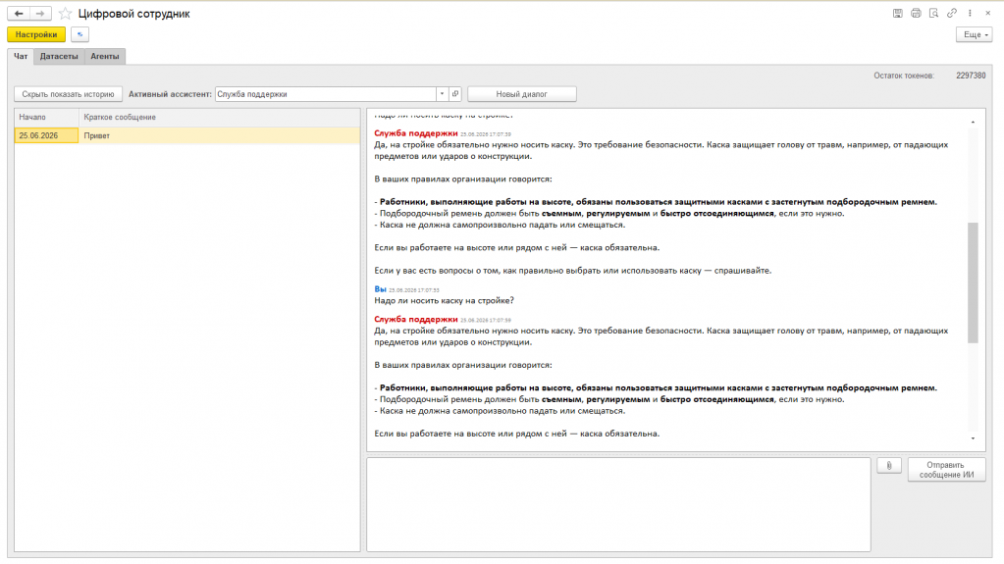Open the Еще dropdown menu

(x=975, y=34)
